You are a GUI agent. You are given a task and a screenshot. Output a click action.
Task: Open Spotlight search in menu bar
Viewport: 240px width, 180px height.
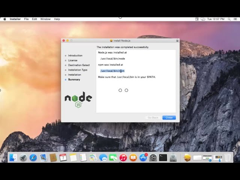(x=229, y=19)
